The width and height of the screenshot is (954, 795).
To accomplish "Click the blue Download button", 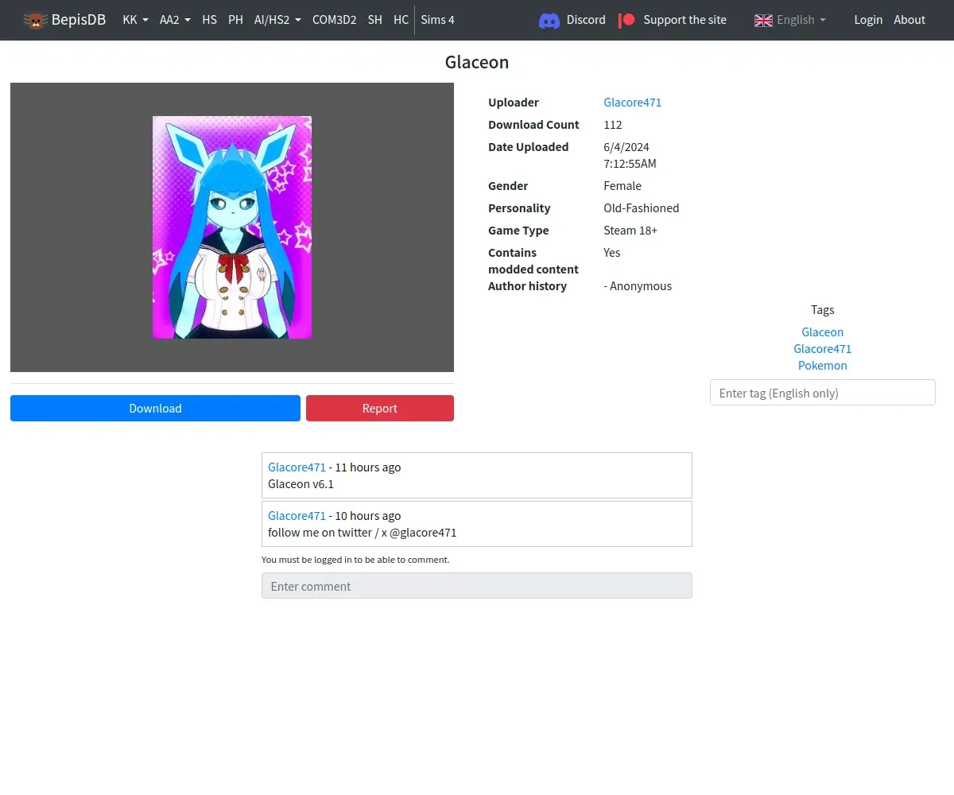I will coord(155,408).
